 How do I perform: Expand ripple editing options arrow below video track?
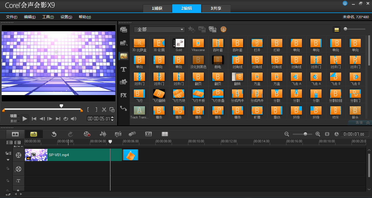(x=8, y=160)
